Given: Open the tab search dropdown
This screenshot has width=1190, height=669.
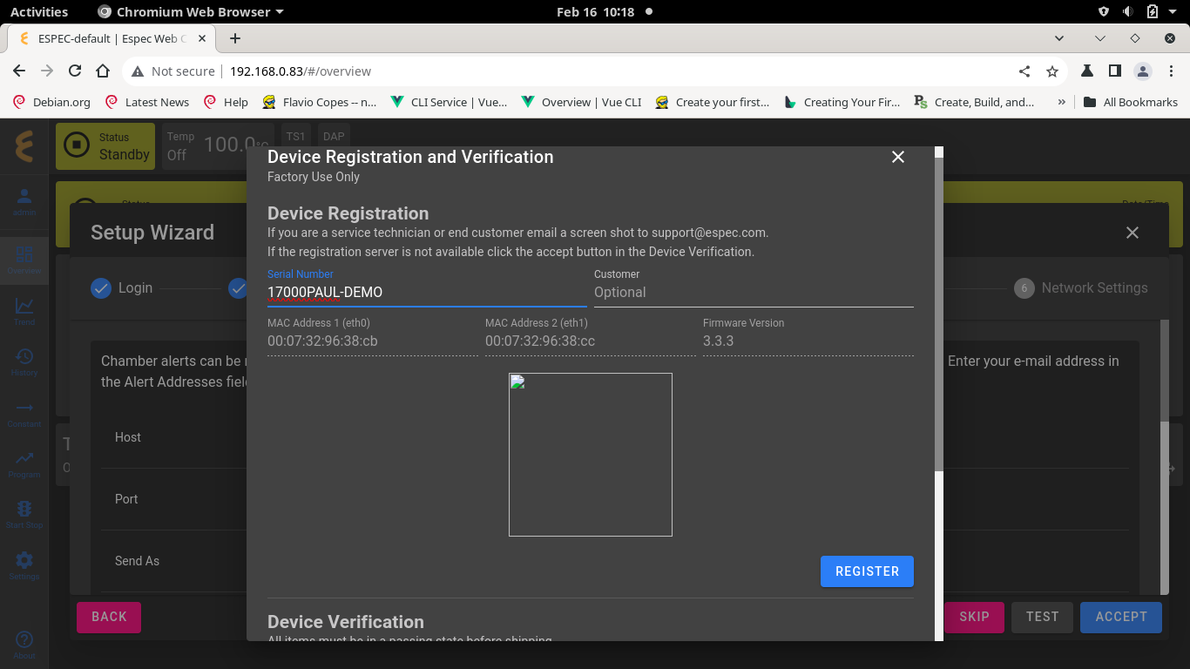Looking at the screenshot, I should (1059, 38).
